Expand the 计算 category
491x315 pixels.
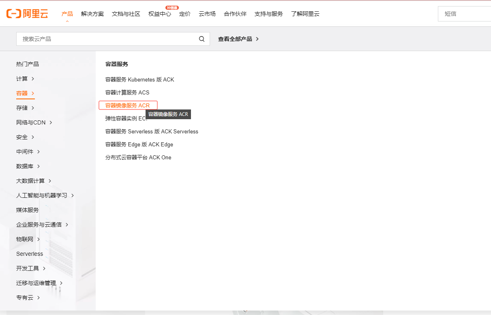point(25,79)
